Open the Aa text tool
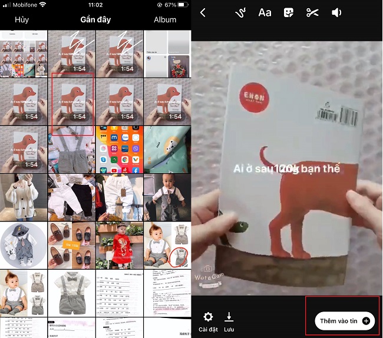 pyautogui.click(x=265, y=12)
